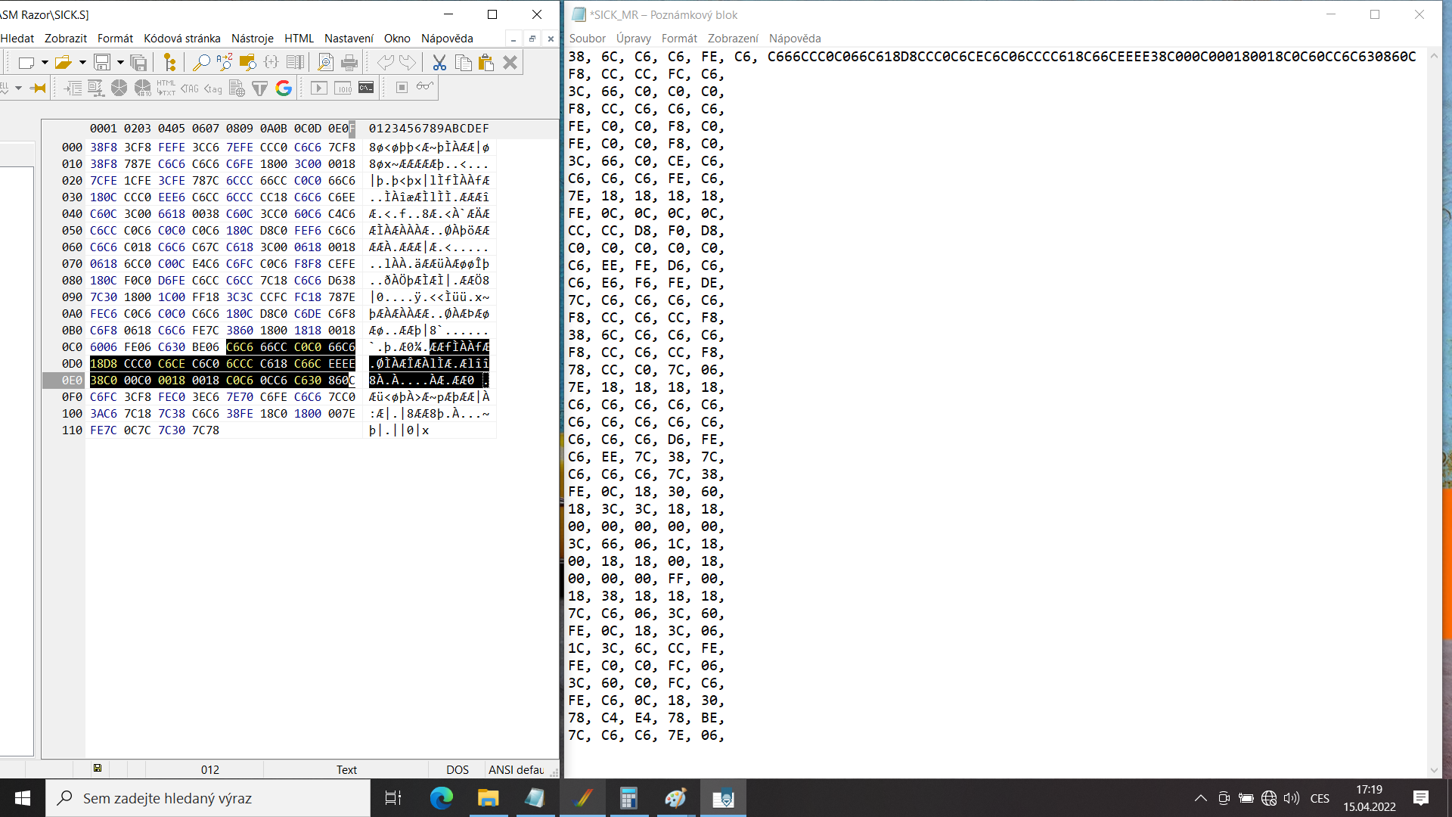The height and width of the screenshot is (817, 1452).
Task: Click the Save all files icon
Action: (138, 63)
